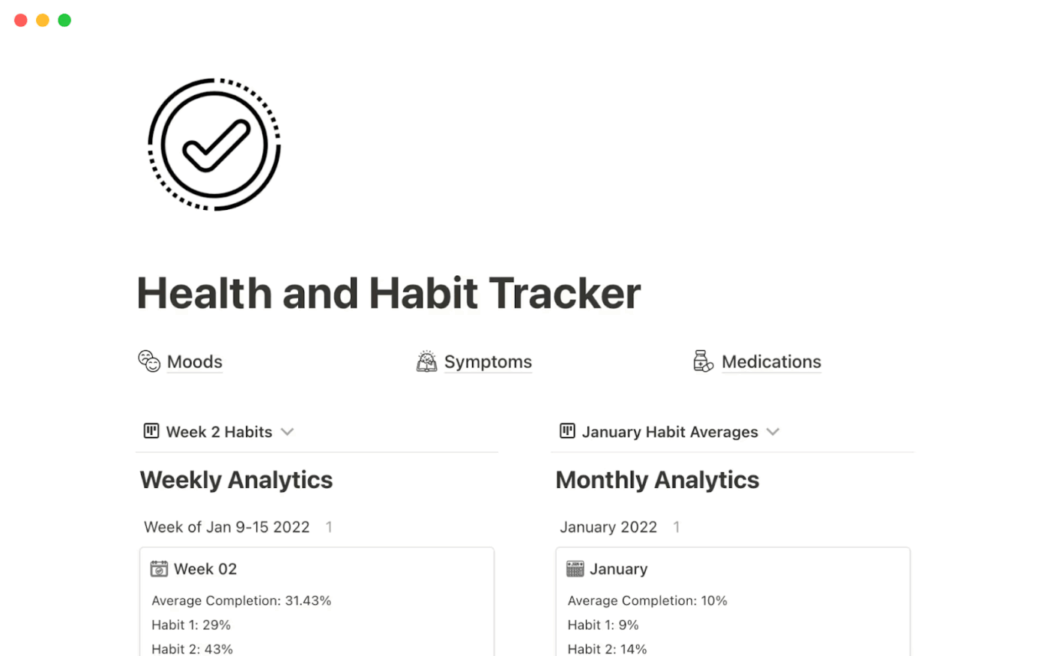This screenshot has width=1049, height=656.
Task: Expand the Week 2 Habits view dropdown
Action: point(288,432)
